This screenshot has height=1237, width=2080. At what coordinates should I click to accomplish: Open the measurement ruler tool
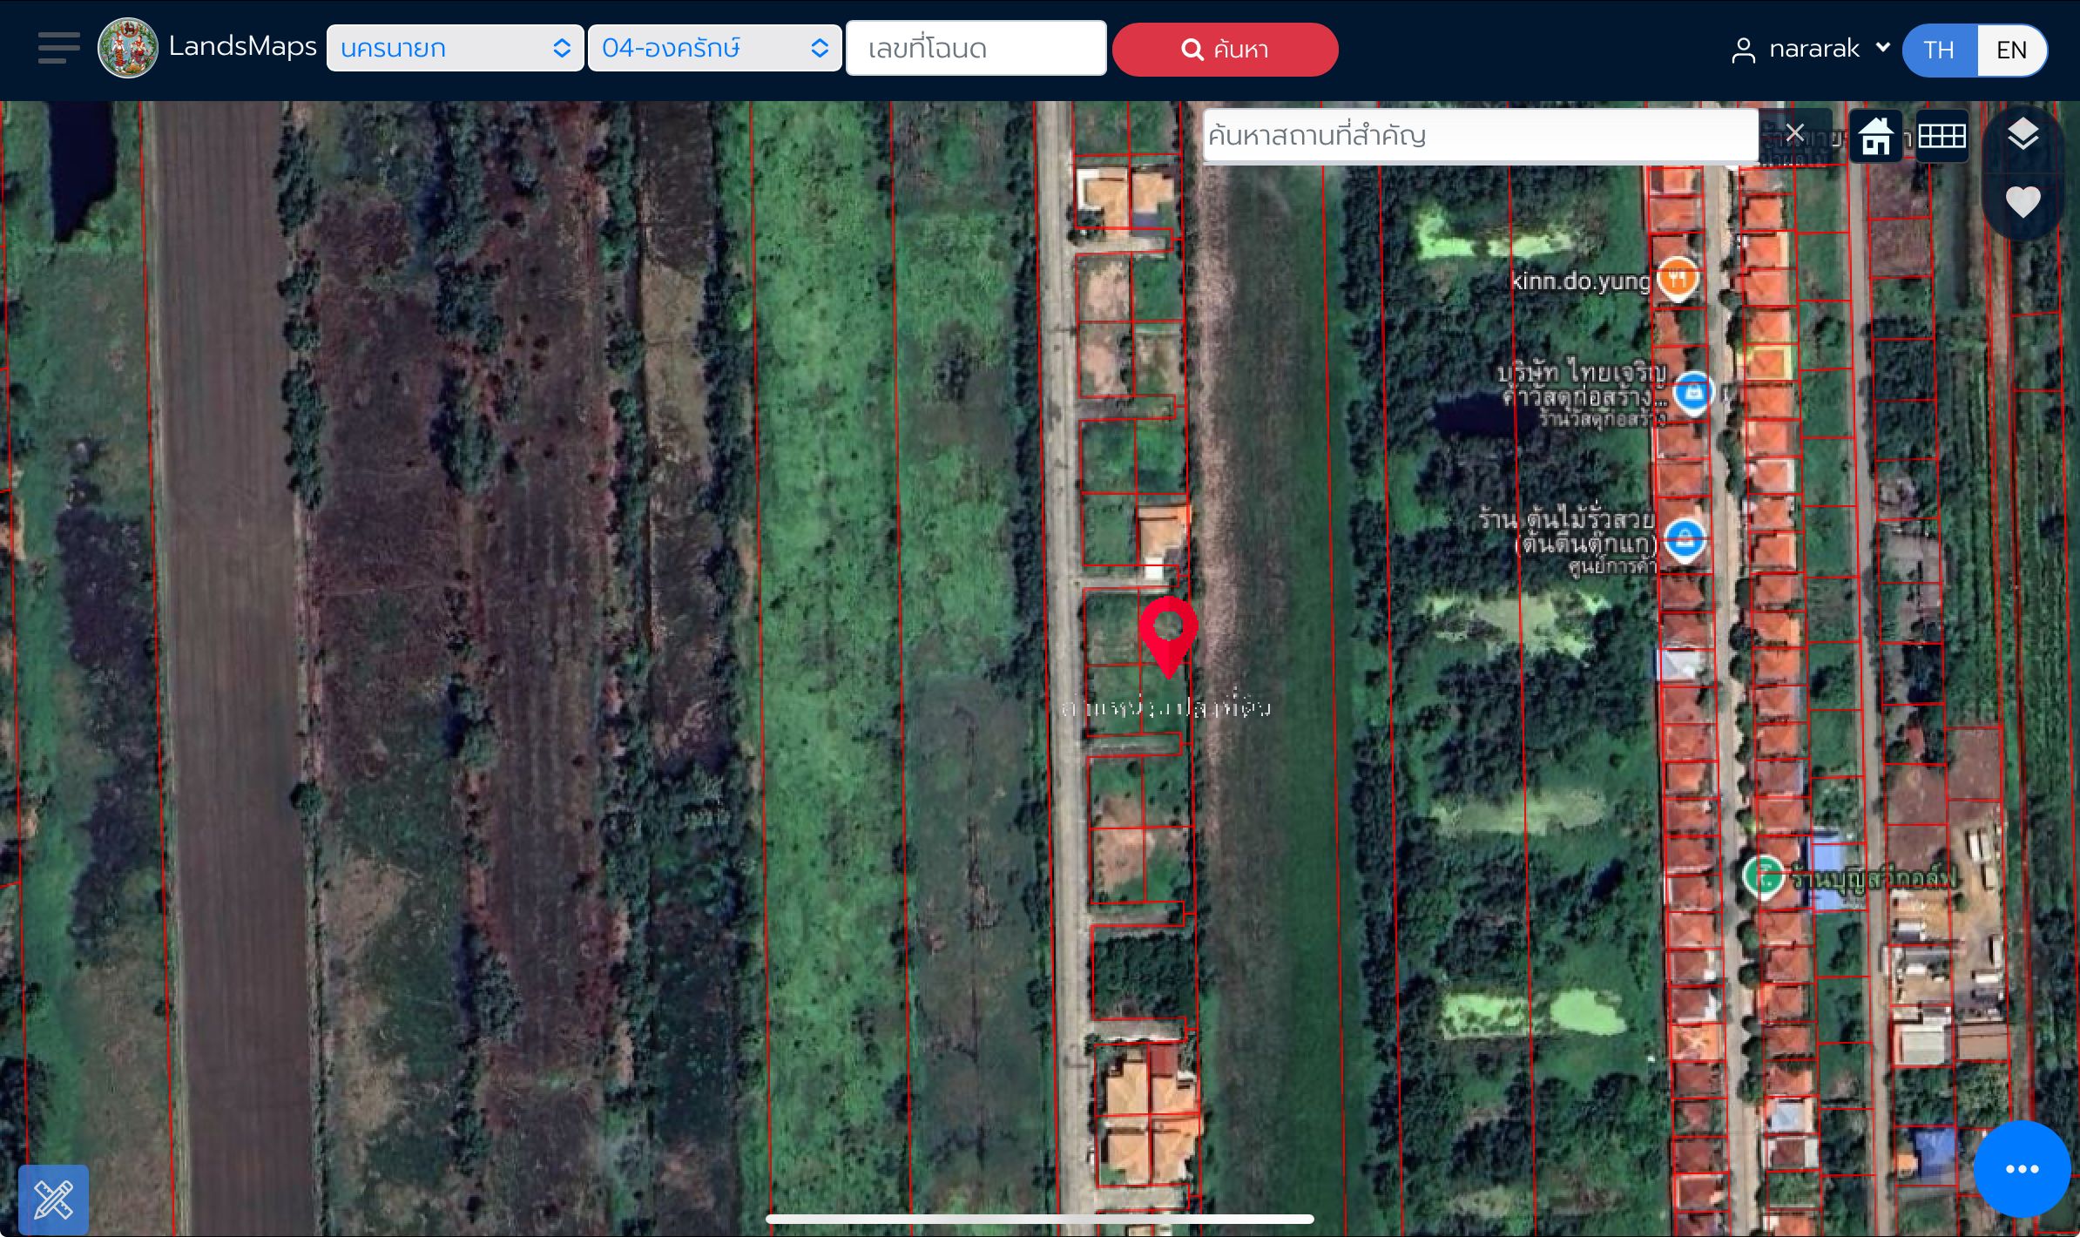[x=53, y=1200]
